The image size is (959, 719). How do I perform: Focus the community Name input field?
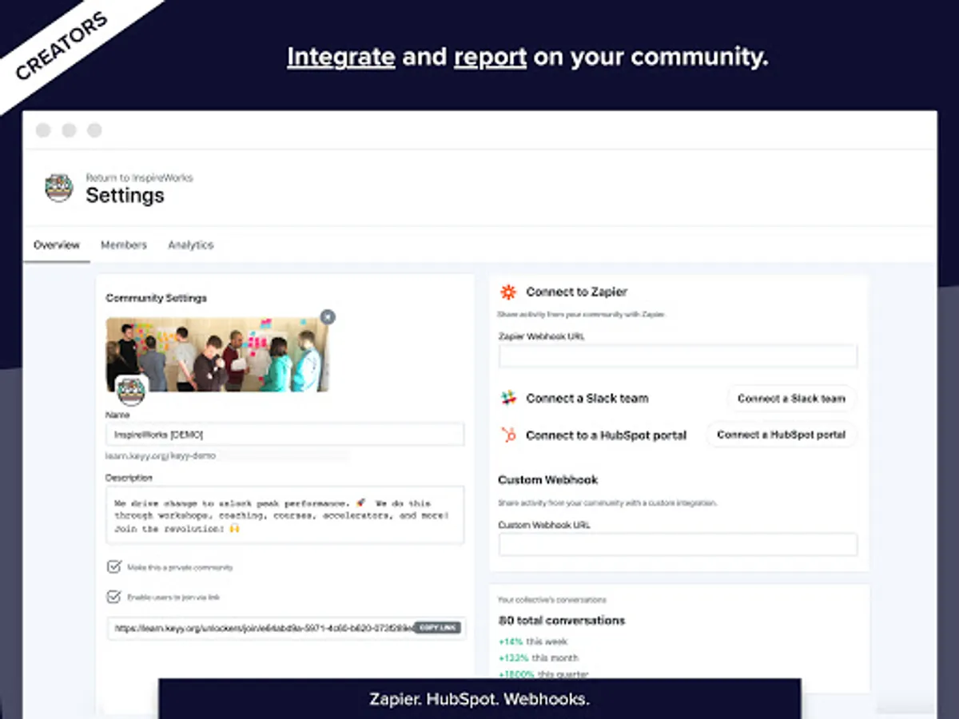tap(285, 435)
